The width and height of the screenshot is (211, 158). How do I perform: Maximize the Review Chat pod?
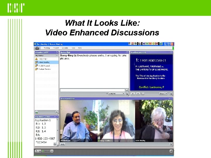[x=127, y=52]
